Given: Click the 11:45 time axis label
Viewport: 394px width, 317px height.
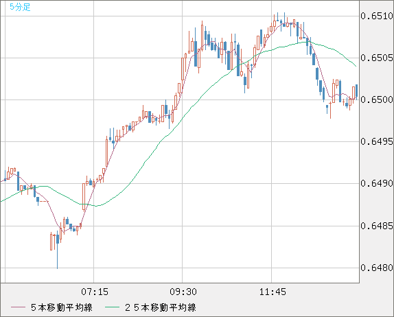Looking at the screenshot, I should 273,292.
